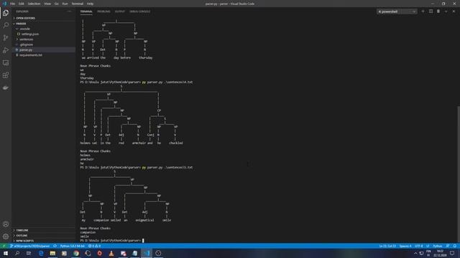Open notifications bell in status bar
Screen dimensions: 460x258
point(455,246)
